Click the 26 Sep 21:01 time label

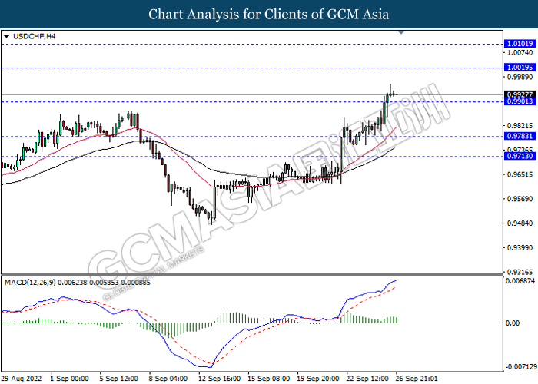[417, 379]
